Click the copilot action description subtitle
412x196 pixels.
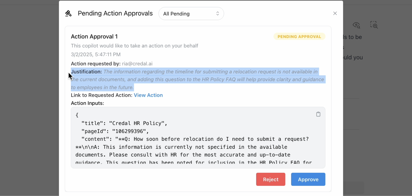click(x=134, y=46)
